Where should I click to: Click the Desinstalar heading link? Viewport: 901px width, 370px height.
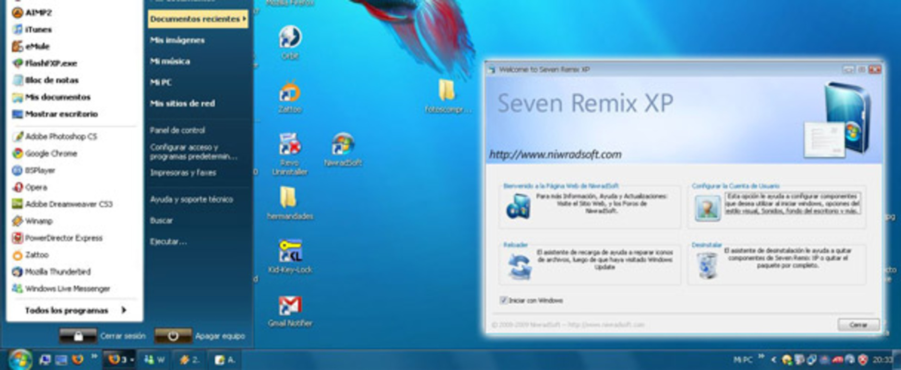707,245
